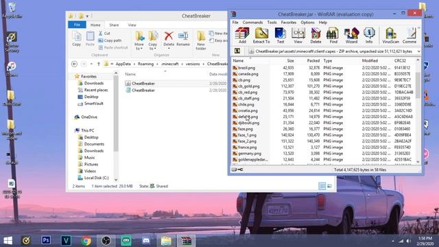This screenshot has height=247, width=439.
Task: Click the Explorer back navigation arrow
Action: tap(74, 64)
